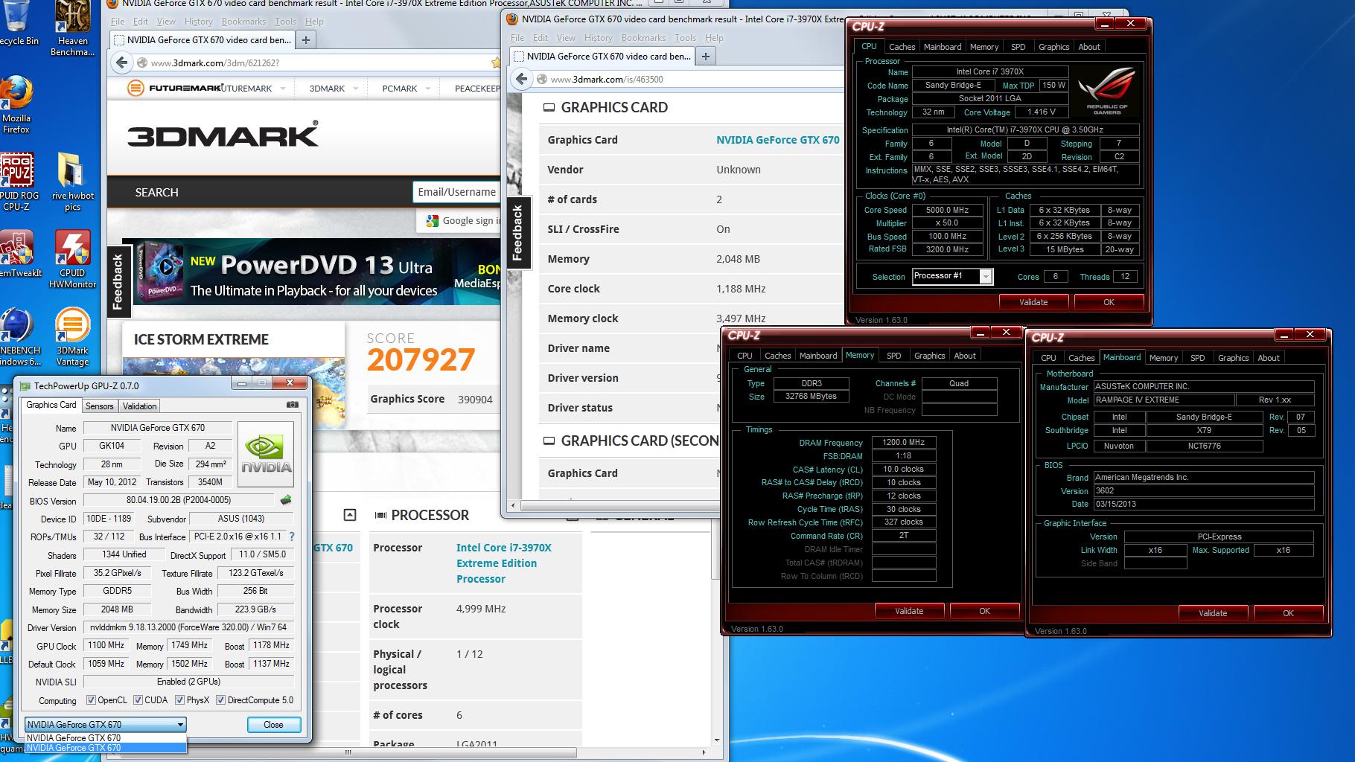This screenshot has height=762, width=1355.
Task: Open the CPUID ROG CPU-Z desktop icon
Action: click(x=16, y=182)
